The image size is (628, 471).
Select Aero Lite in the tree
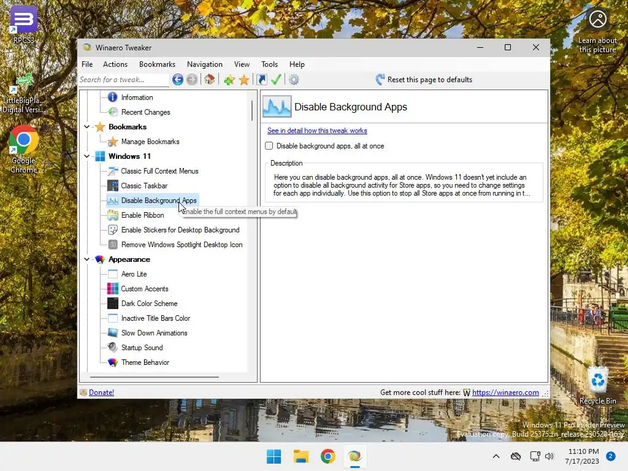click(134, 274)
